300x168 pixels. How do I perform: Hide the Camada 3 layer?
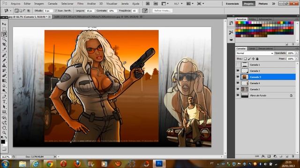[x=238, y=71]
